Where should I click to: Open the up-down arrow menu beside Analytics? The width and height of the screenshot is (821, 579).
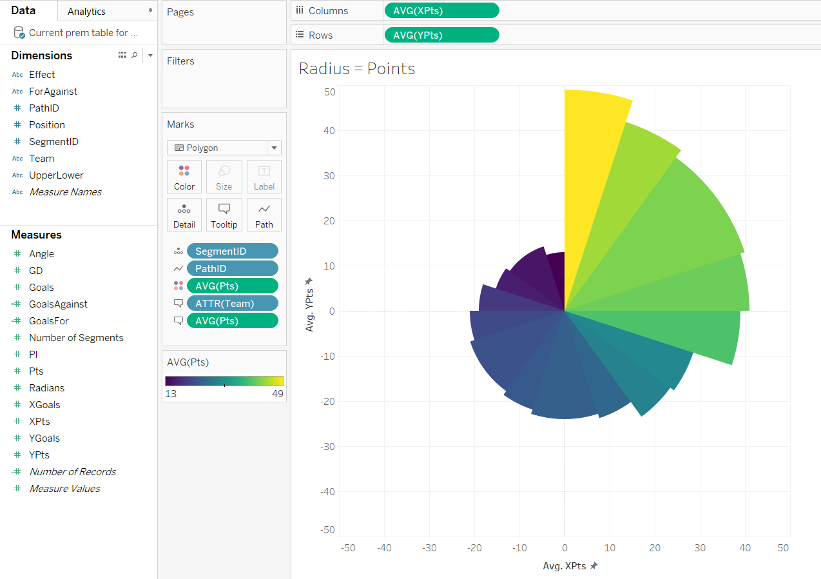tap(150, 11)
